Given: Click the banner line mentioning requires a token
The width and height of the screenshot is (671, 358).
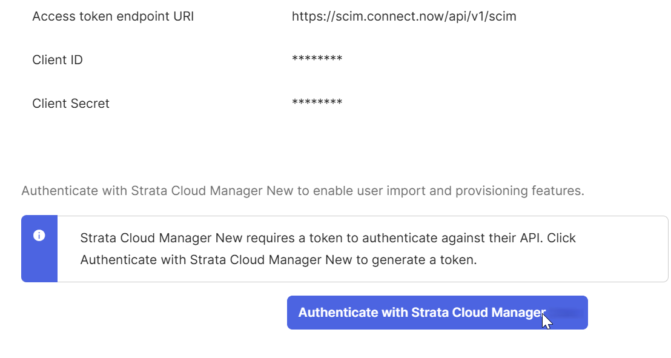Looking at the screenshot, I should pos(328,237).
